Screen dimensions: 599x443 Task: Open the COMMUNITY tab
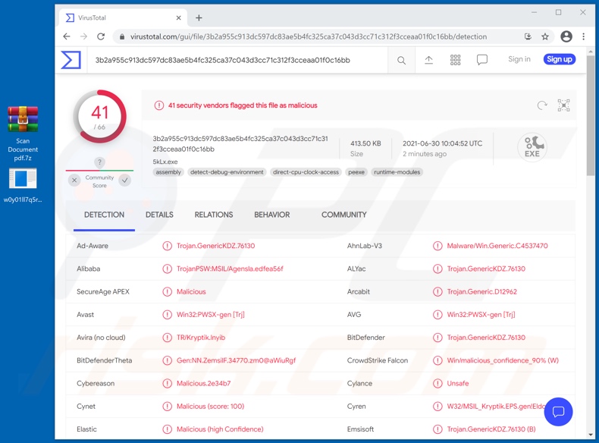343,215
